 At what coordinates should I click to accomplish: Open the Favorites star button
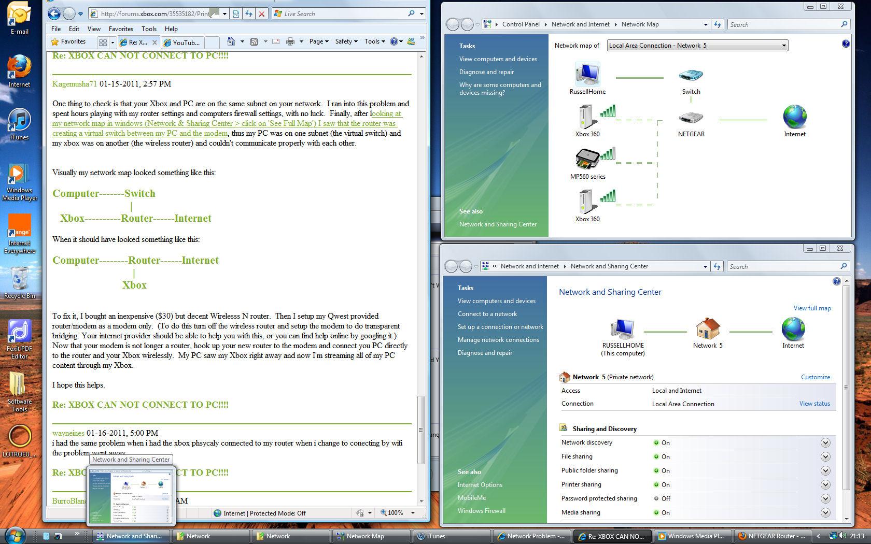point(68,41)
